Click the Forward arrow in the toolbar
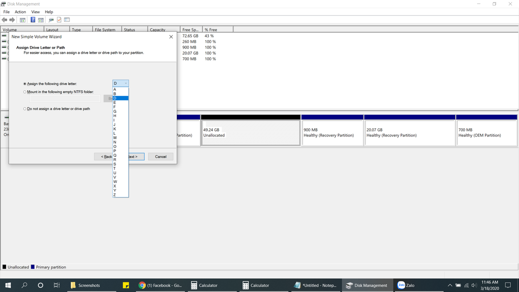The height and width of the screenshot is (292, 519). [12, 20]
